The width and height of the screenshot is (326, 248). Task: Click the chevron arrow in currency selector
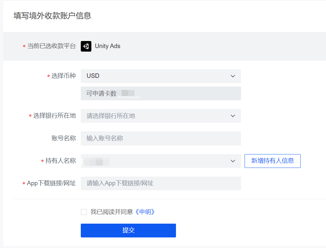(x=233, y=76)
